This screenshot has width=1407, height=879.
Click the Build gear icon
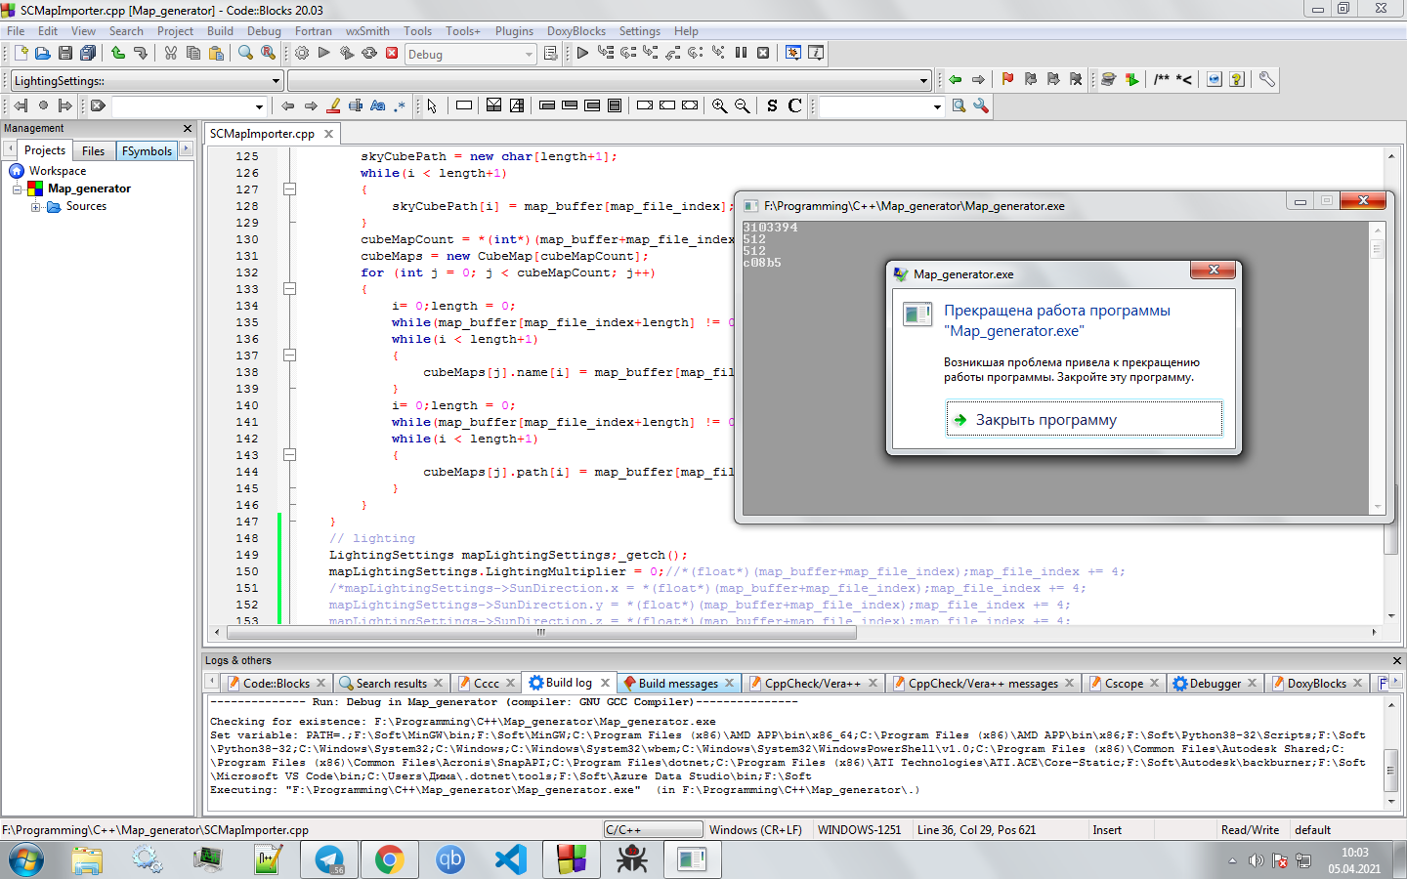(x=302, y=54)
